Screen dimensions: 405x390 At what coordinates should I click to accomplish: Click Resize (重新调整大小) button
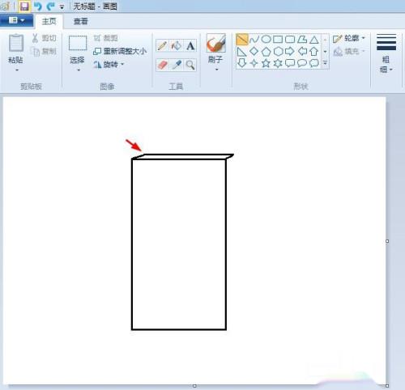click(x=120, y=51)
